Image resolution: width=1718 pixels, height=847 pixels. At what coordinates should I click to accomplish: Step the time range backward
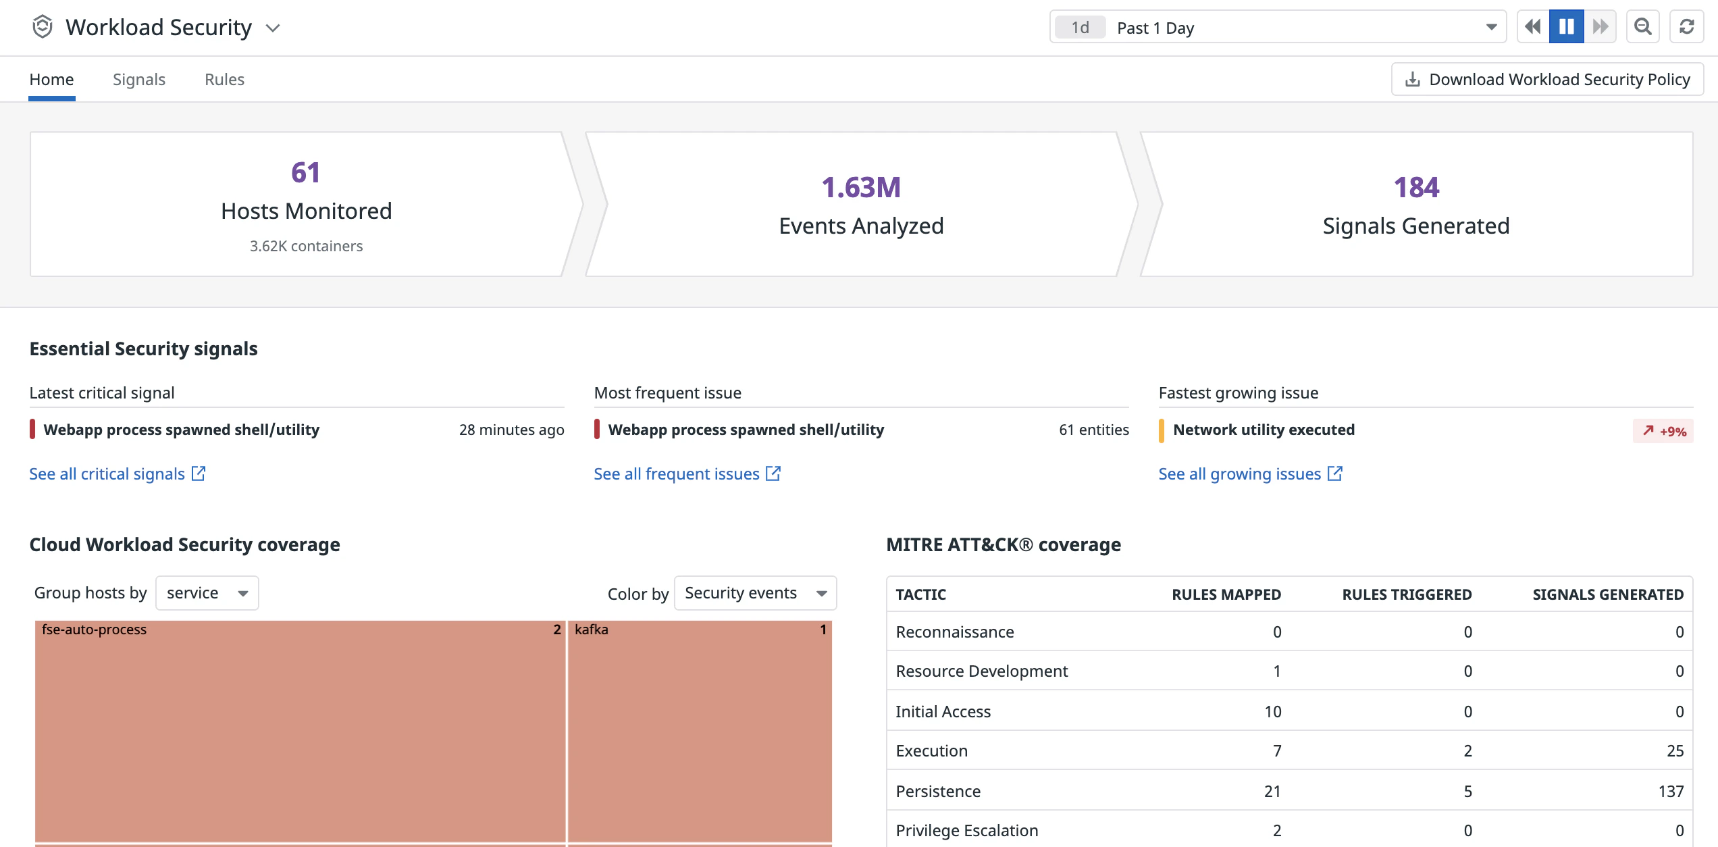[x=1533, y=27]
